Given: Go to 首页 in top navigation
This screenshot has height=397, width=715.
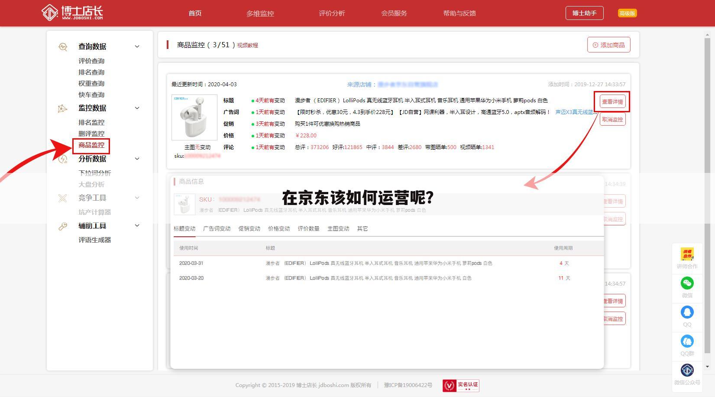Looking at the screenshot, I should coord(195,13).
